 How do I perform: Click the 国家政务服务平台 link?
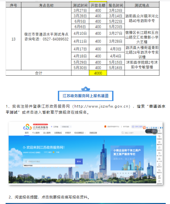(113, 127)
